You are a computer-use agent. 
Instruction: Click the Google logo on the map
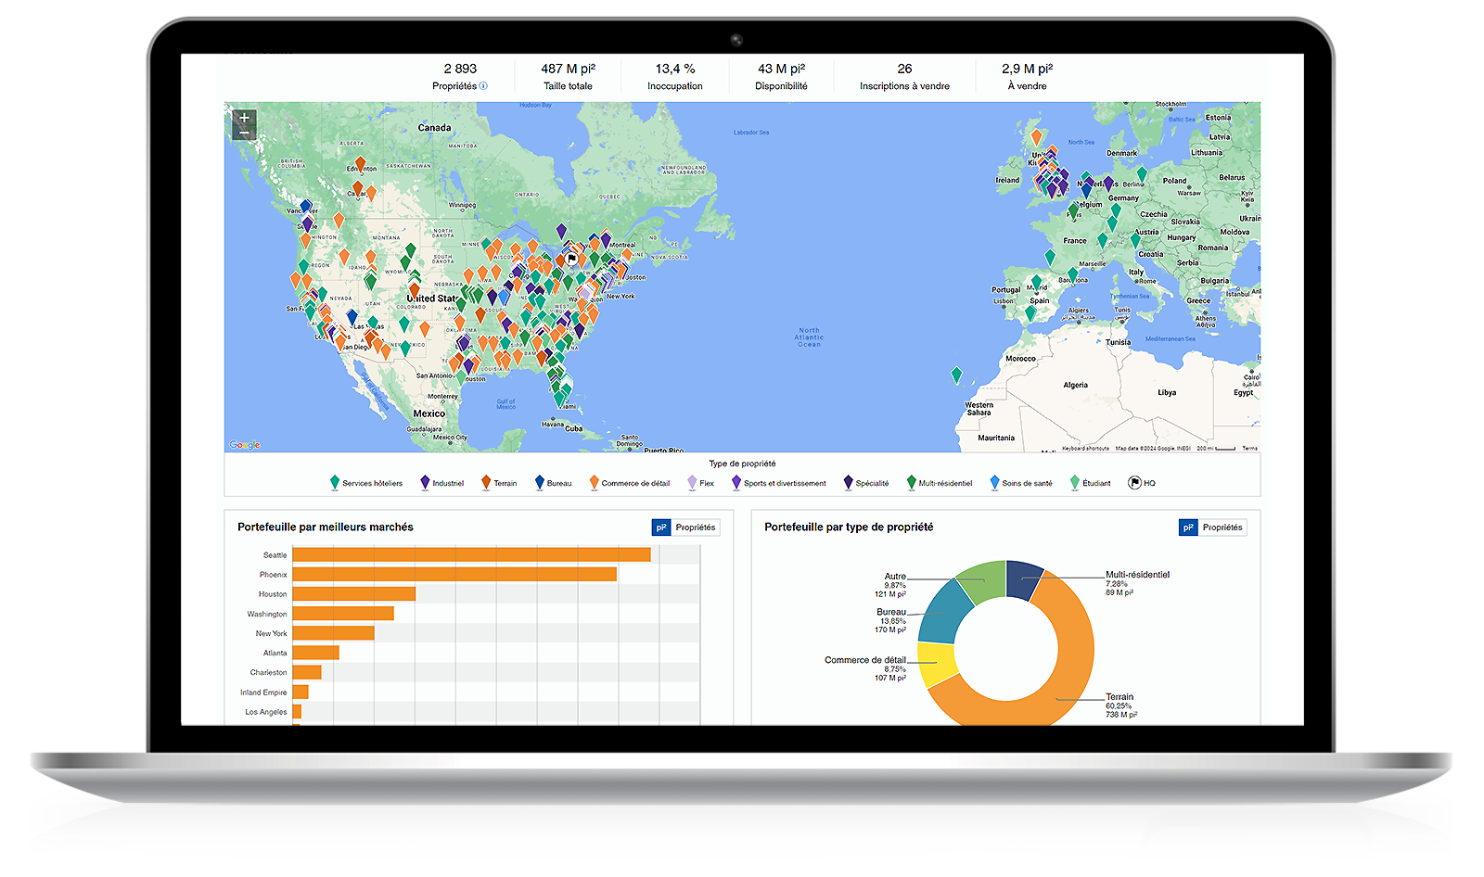(x=245, y=445)
